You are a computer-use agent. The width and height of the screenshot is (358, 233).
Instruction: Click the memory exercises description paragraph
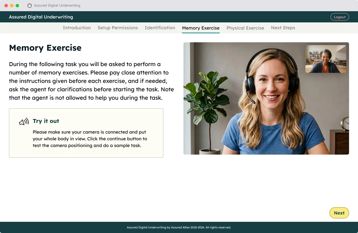click(x=91, y=81)
